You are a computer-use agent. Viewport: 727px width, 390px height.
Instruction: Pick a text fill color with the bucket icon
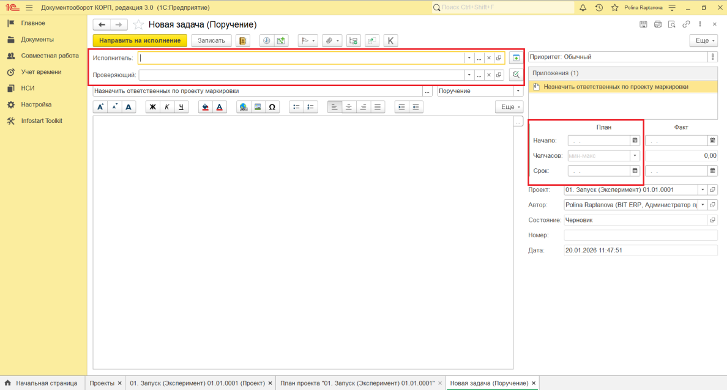click(x=205, y=107)
